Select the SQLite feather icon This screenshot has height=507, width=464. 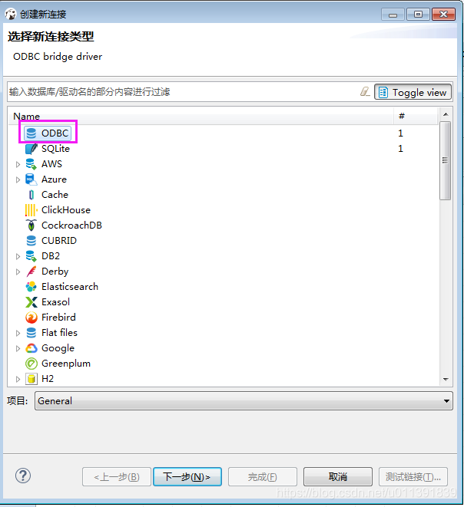click(31, 149)
